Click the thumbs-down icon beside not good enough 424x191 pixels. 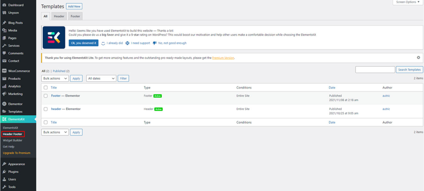[x=155, y=43]
